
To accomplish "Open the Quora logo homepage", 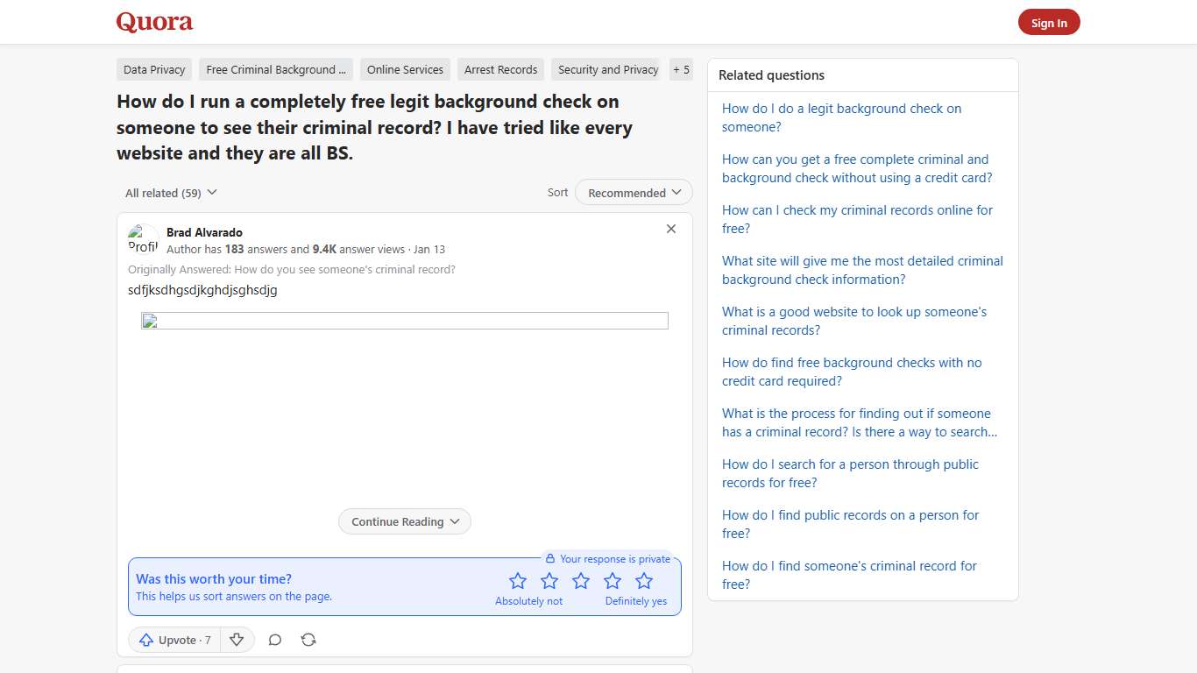I will pos(154,21).
